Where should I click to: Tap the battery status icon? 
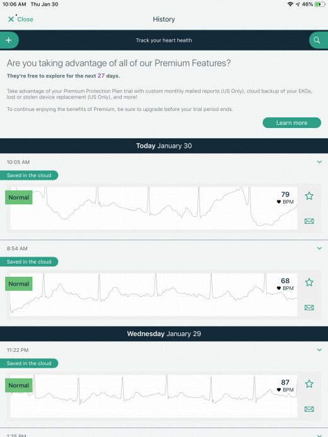coord(320,4)
